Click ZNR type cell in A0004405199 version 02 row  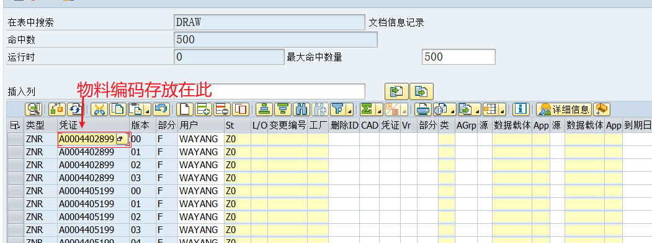click(41, 217)
